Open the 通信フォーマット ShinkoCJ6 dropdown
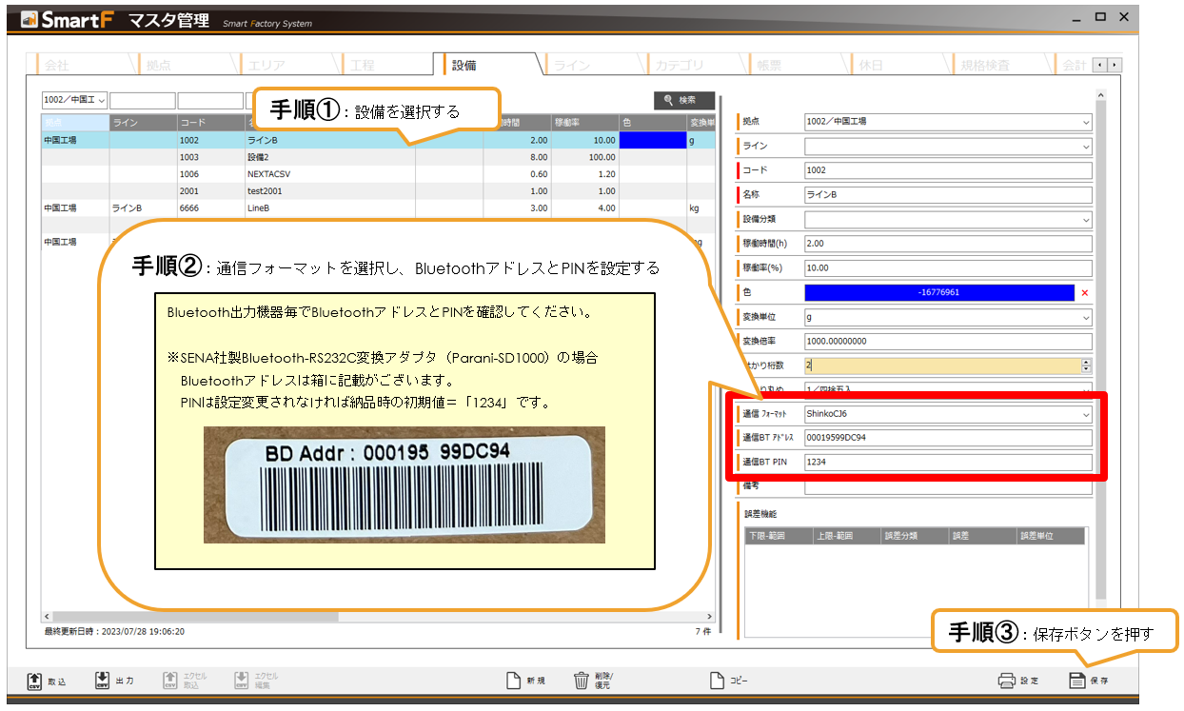 [x=1085, y=414]
